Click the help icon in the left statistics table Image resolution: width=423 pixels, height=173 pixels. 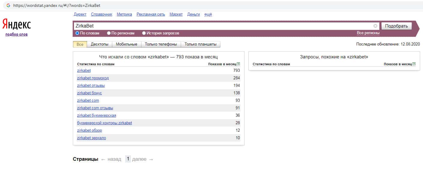(238, 64)
